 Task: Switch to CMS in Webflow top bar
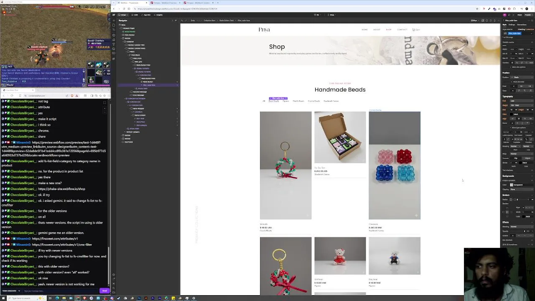tap(135, 15)
